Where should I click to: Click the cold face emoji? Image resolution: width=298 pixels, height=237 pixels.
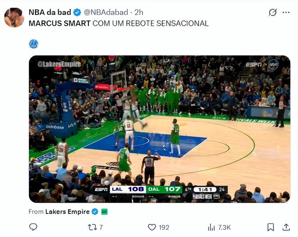pyautogui.click(x=33, y=44)
